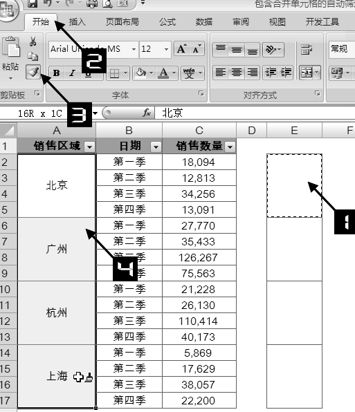
Task: Open the 日期 filter dropdown
Action: 156,147
